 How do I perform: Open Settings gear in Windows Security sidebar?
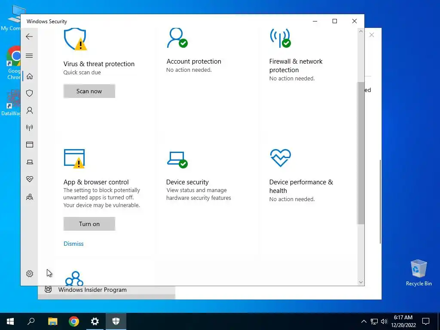point(30,274)
